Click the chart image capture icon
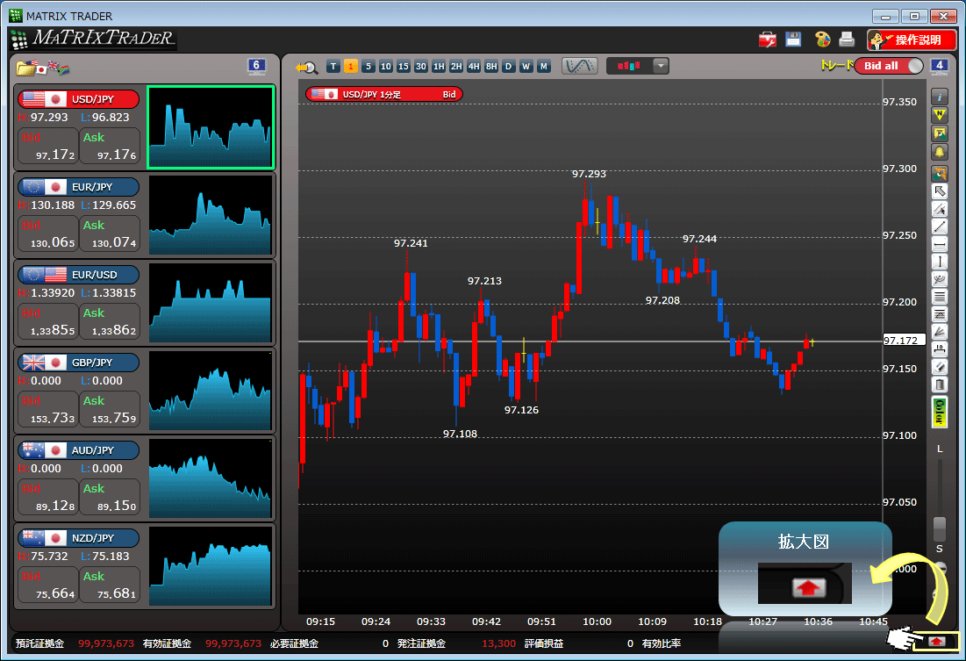966x661 pixels. (x=939, y=133)
